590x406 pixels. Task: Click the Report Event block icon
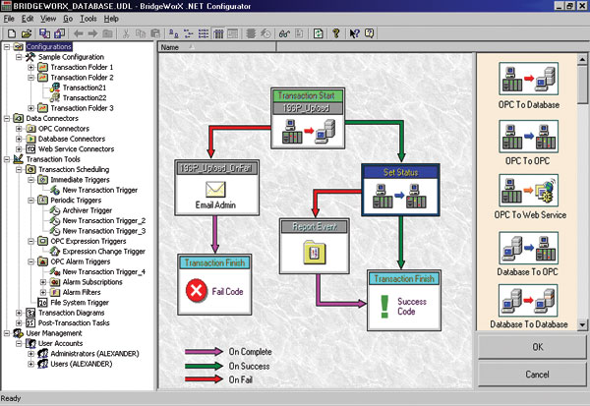[315, 253]
